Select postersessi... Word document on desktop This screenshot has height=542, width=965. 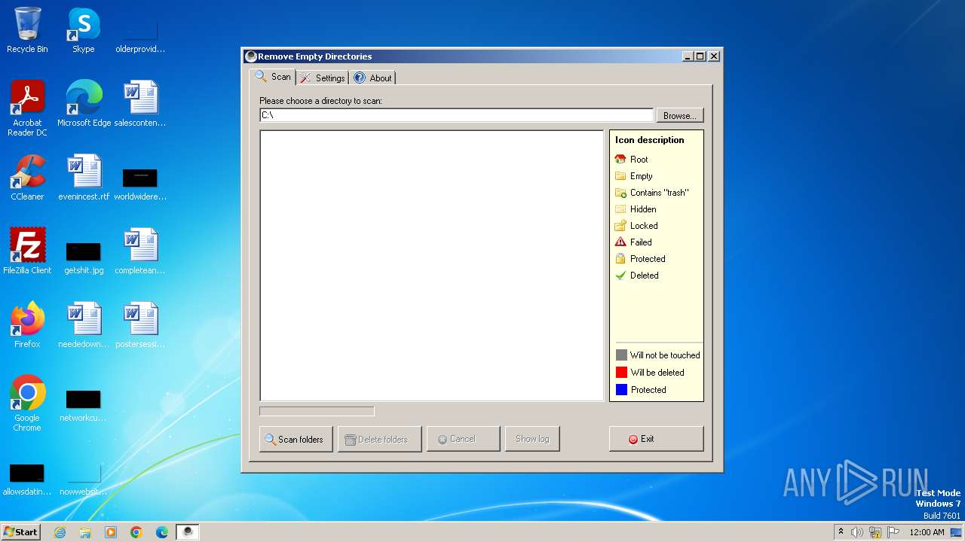(140, 324)
